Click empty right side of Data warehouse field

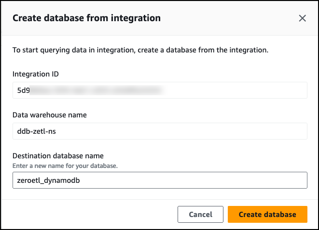[x=241, y=131]
